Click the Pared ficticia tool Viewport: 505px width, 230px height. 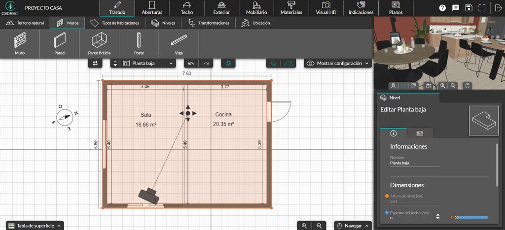tap(99, 43)
